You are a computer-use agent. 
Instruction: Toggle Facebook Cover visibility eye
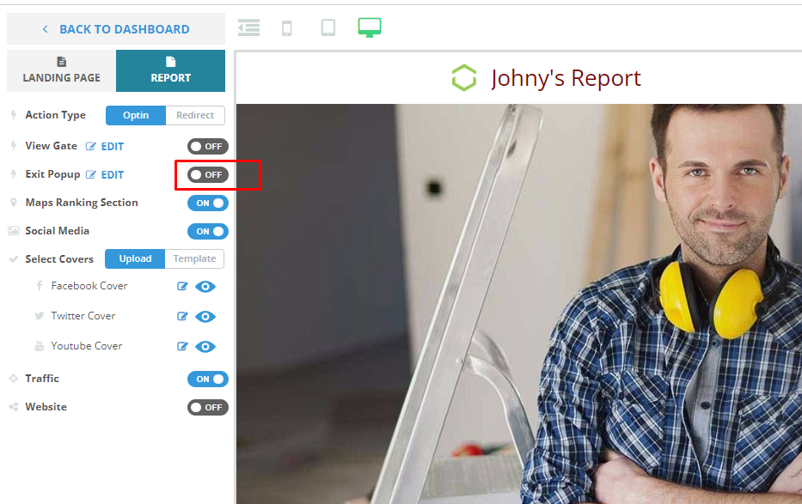[x=205, y=287]
